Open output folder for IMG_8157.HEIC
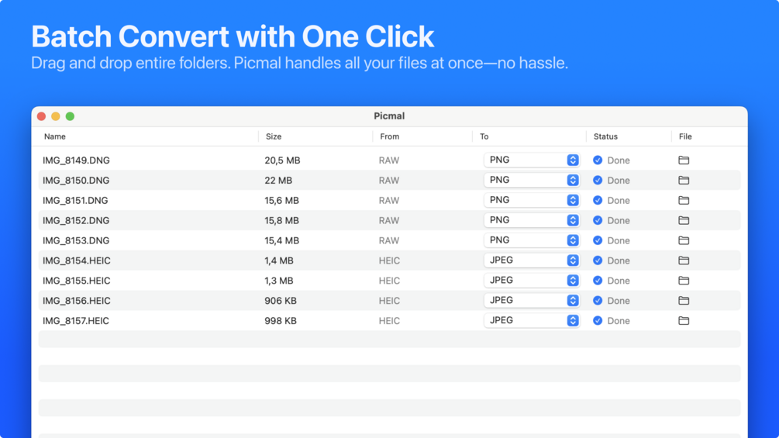The width and height of the screenshot is (779, 438). tap(684, 320)
